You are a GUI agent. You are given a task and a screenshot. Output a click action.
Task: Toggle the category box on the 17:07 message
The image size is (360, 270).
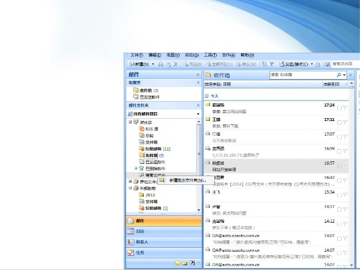point(339,137)
